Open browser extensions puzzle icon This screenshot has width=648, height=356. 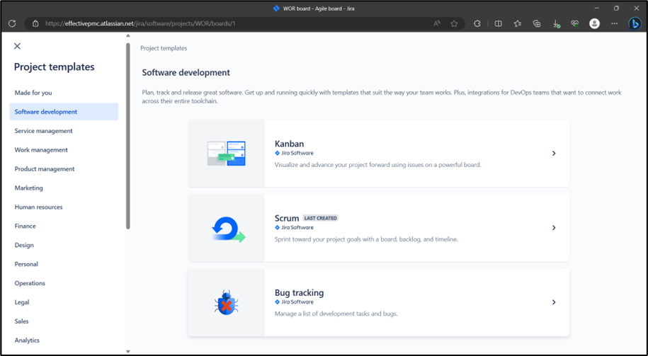pos(477,23)
